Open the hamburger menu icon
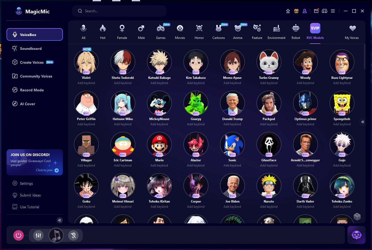Image resolution: width=372 pixels, height=250 pixels. 333,11
